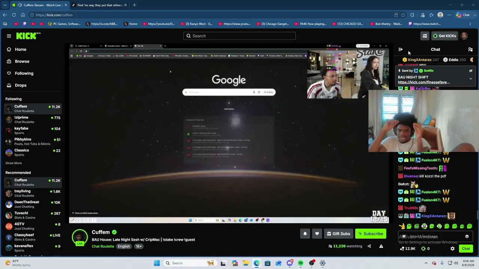479x269 pixels.
Task: Open the Windows Start menu
Action: 157,263
